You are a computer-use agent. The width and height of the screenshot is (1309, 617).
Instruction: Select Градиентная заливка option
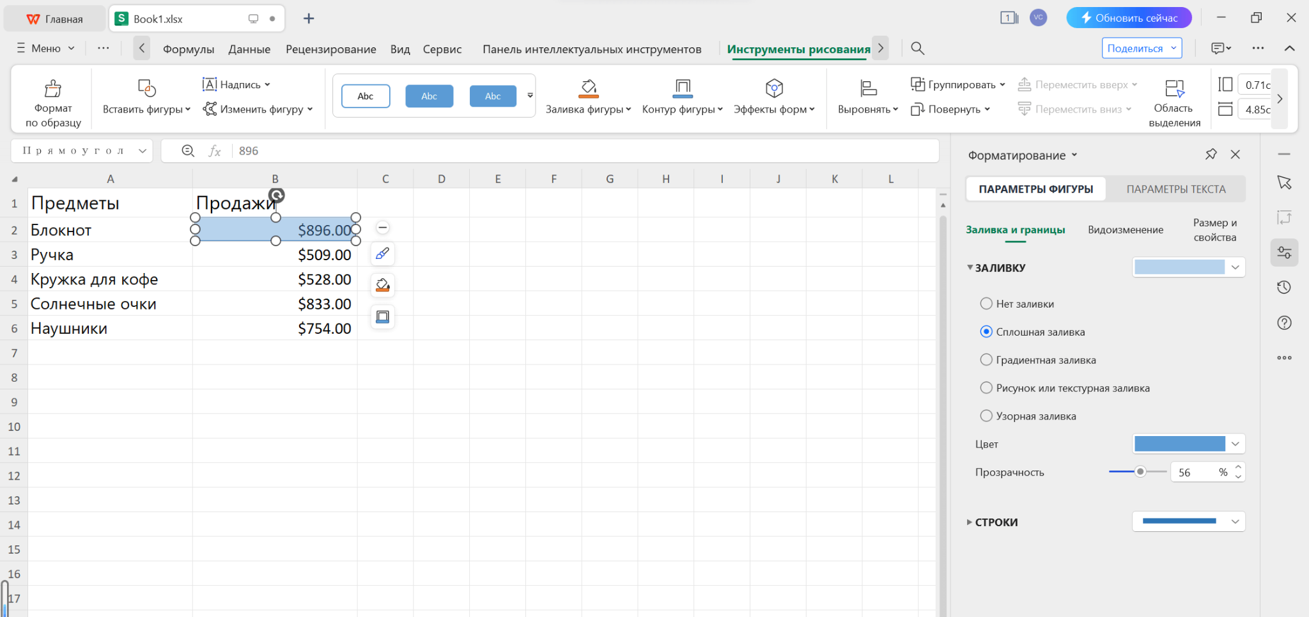pyautogui.click(x=986, y=360)
